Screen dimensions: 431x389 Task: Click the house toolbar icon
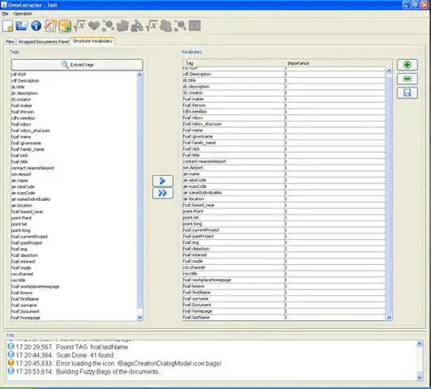tap(50, 26)
